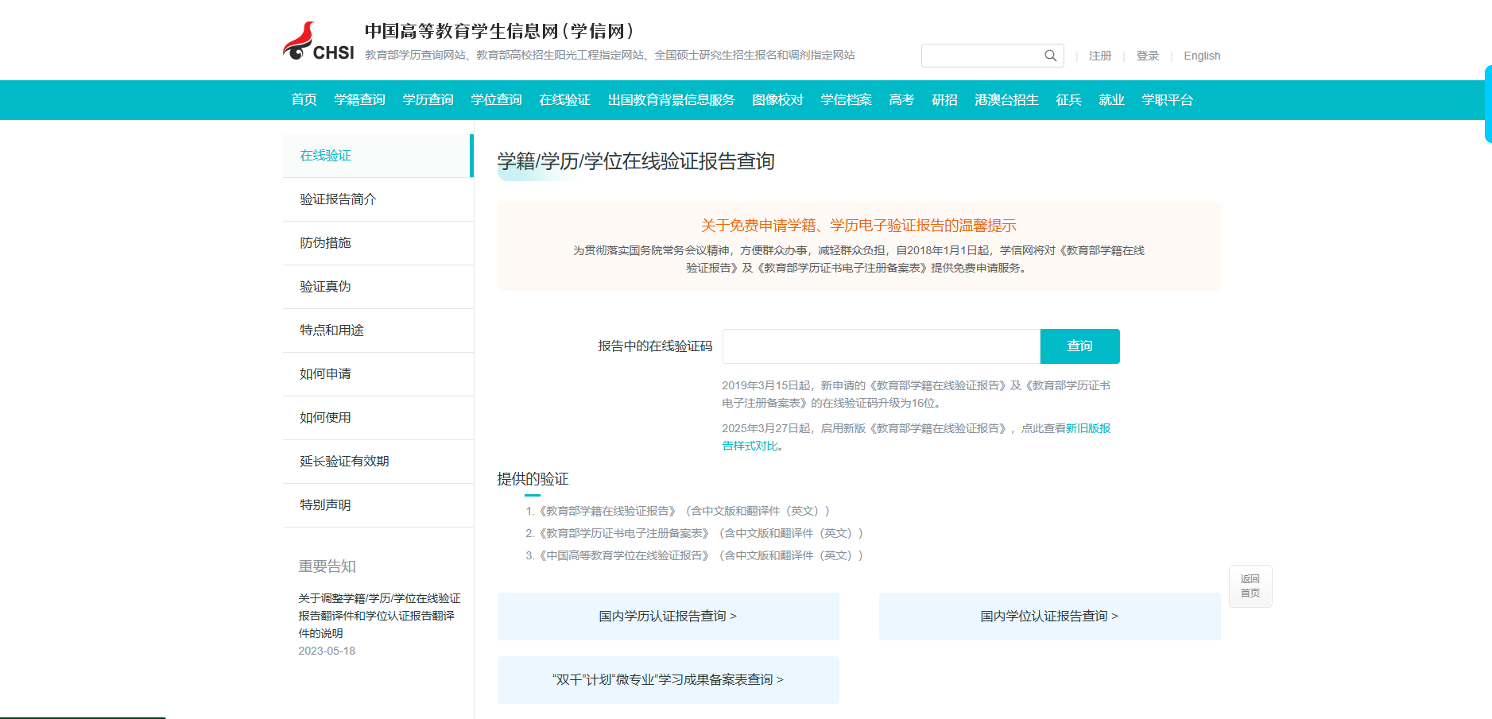The image size is (1492, 719).
Task: Select 验证报告简介 in the sidebar
Action: 338,199
